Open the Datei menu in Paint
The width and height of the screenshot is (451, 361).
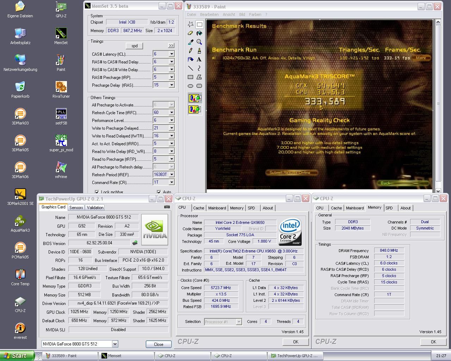(x=192, y=14)
